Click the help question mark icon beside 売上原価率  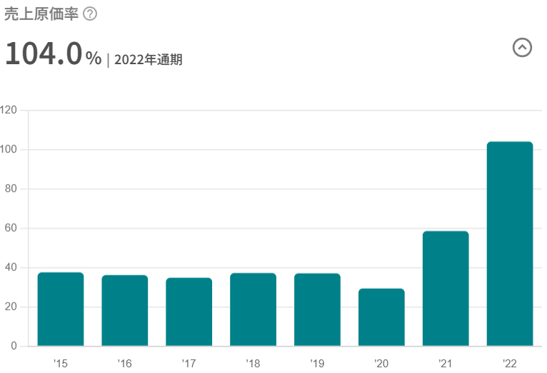coord(90,14)
